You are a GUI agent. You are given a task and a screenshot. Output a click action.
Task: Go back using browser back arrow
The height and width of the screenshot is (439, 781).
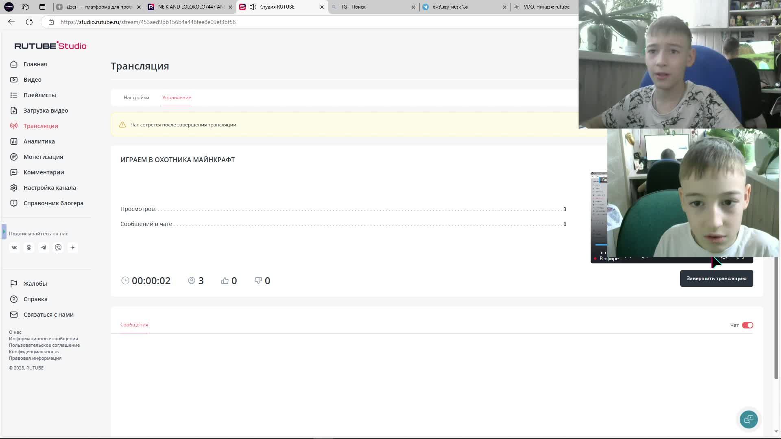[x=11, y=22]
